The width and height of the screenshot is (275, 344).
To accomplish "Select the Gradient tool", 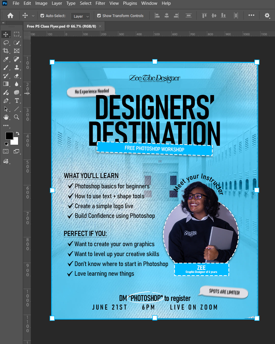I will (x=6, y=84).
